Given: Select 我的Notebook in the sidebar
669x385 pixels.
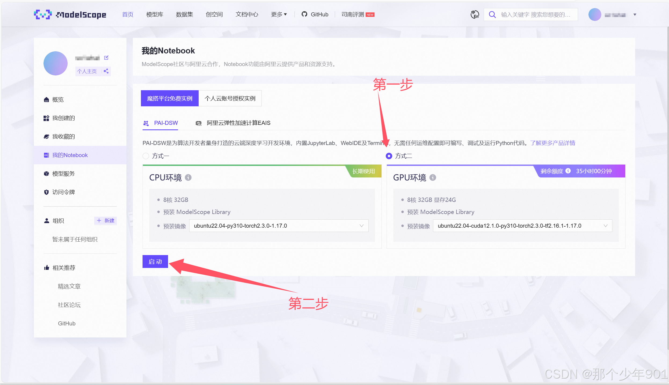Looking at the screenshot, I should [80, 155].
